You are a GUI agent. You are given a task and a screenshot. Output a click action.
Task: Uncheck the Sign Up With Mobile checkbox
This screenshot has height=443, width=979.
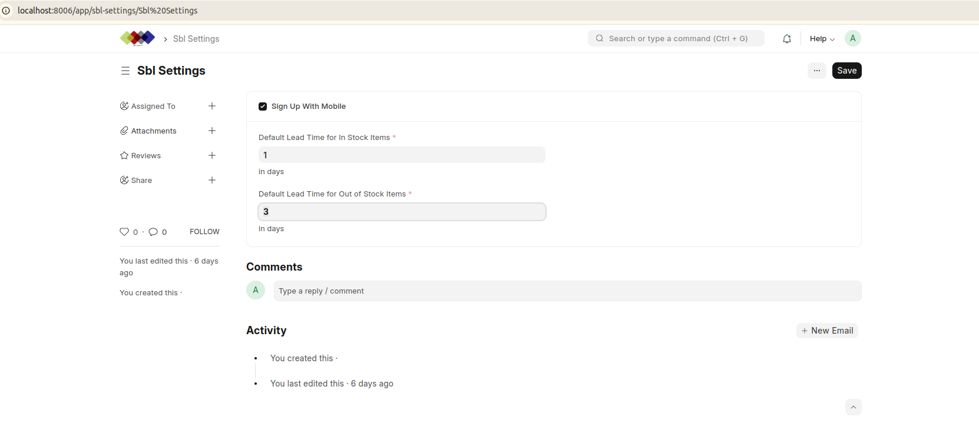click(263, 106)
